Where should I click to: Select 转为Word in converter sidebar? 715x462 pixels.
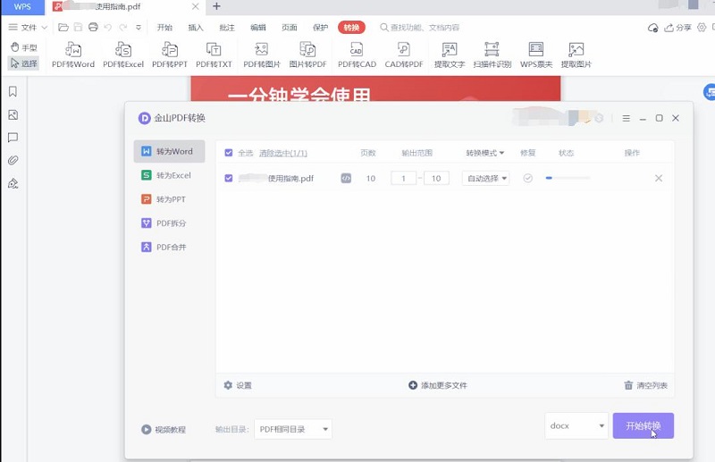coord(169,151)
